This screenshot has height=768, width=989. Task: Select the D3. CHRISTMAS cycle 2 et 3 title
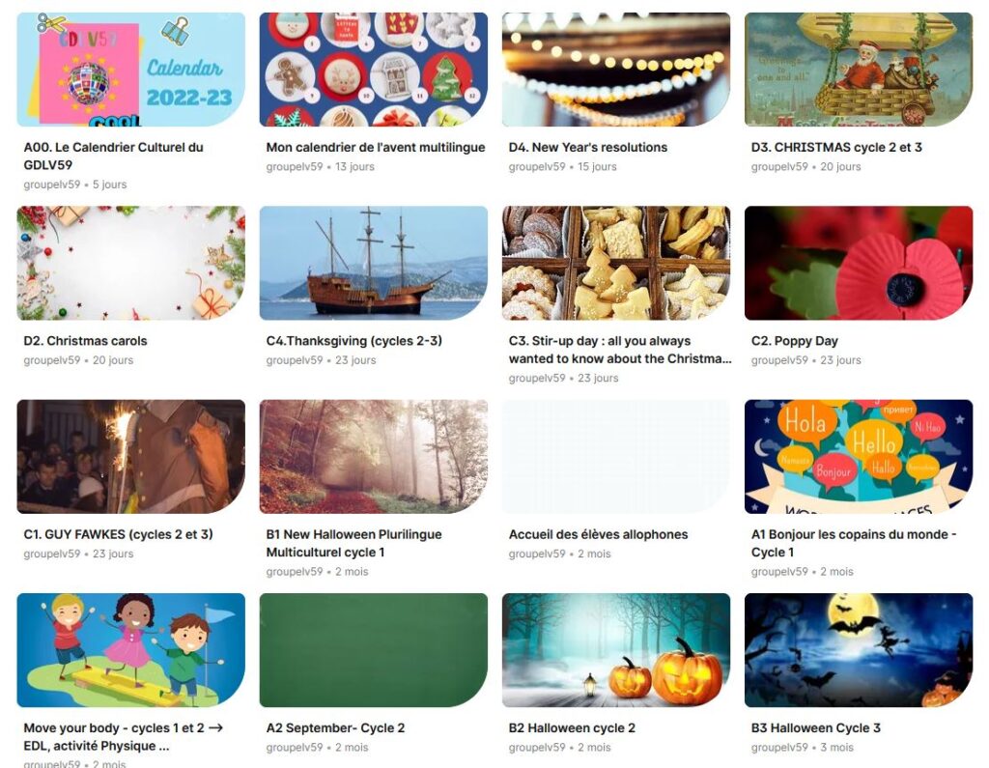tap(836, 147)
